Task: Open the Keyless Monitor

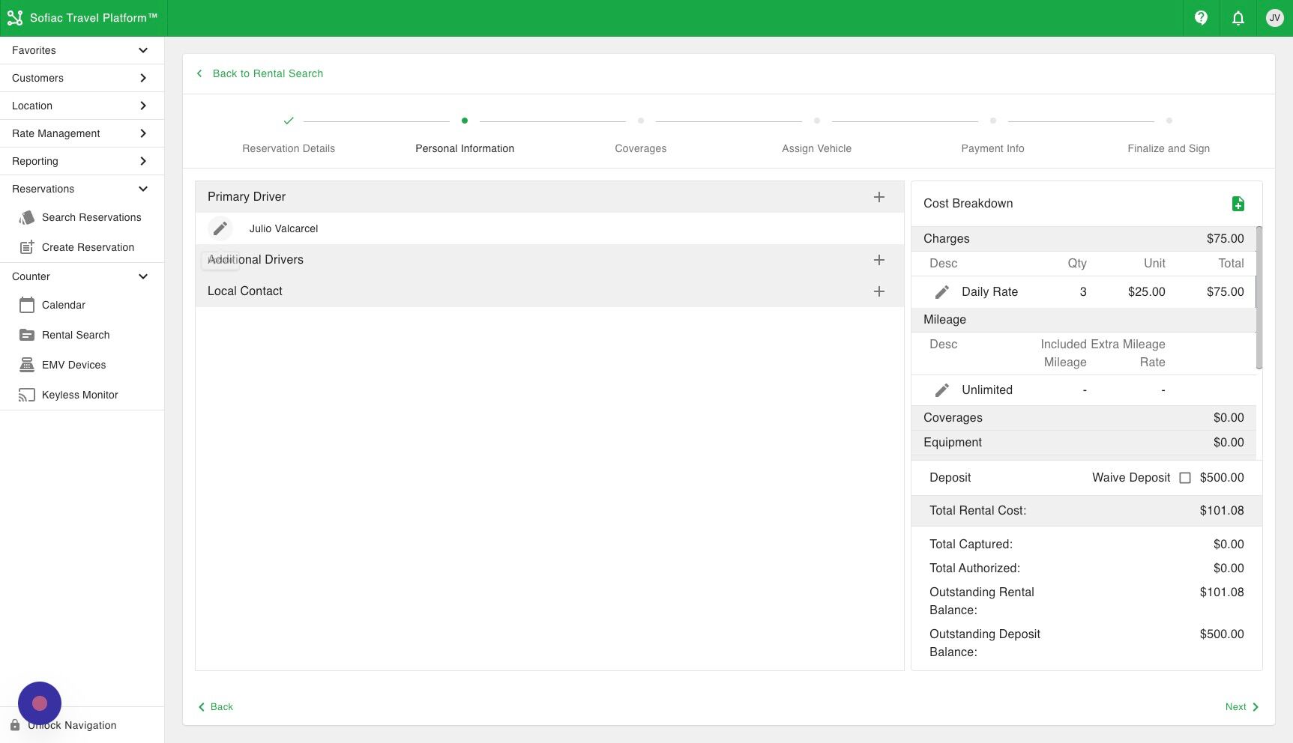Action: (x=79, y=395)
